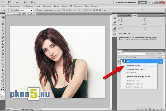Select the Horizontal Type tool
The height and width of the screenshot is (111, 166).
[3, 67]
